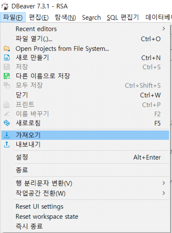Viewport: 172px width, 233px height.
Task: Expand 행 분리문자 변환 submenu
Action: pos(164,183)
